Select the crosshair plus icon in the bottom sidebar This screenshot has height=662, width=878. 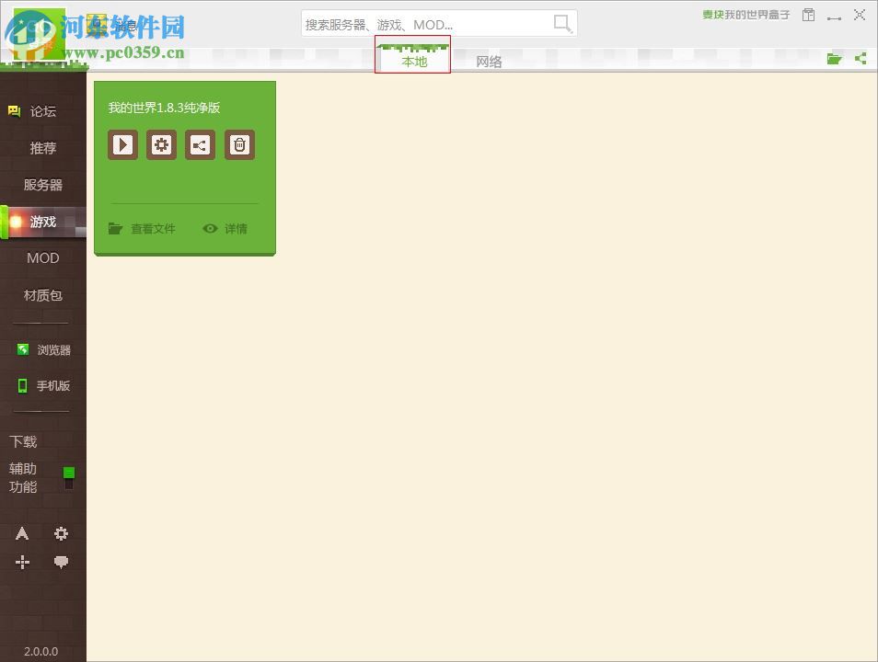(22, 562)
